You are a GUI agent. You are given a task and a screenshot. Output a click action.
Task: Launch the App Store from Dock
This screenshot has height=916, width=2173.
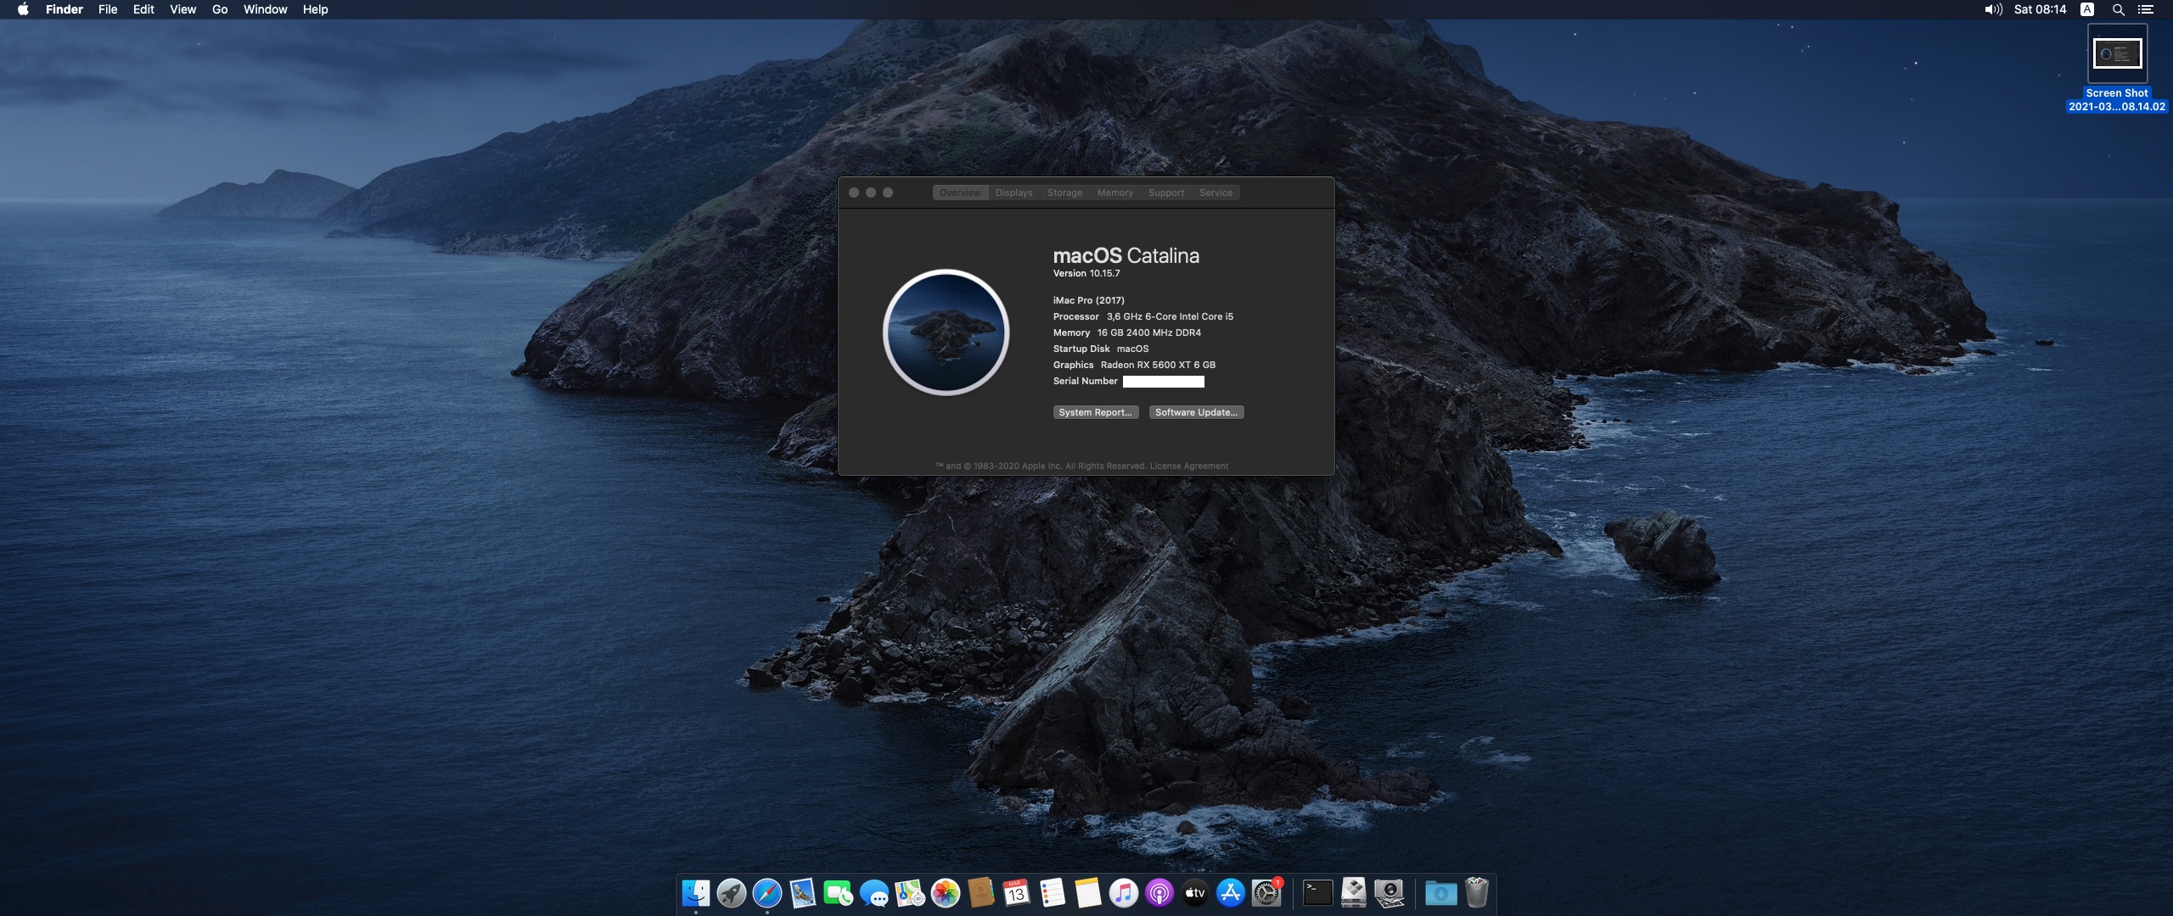[1230, 893]
